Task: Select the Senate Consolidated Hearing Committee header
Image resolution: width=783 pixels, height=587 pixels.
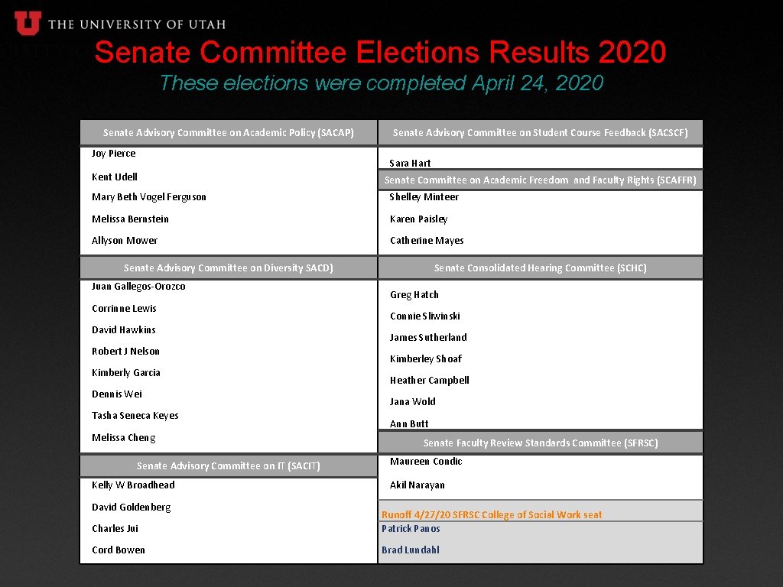Action: pyautogui.click(x=540, y=268)
